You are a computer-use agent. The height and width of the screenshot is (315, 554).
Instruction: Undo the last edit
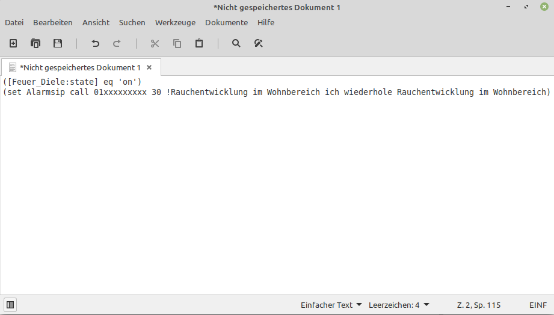pyautogui.click(x=95, y=43)
